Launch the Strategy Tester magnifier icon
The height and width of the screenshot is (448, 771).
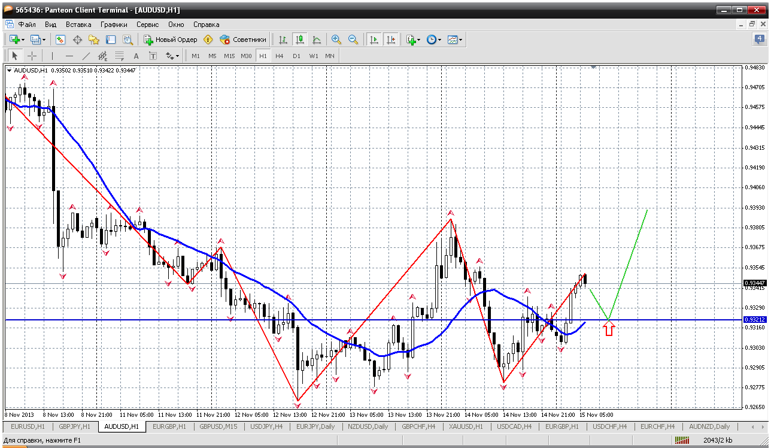point(128,40)
